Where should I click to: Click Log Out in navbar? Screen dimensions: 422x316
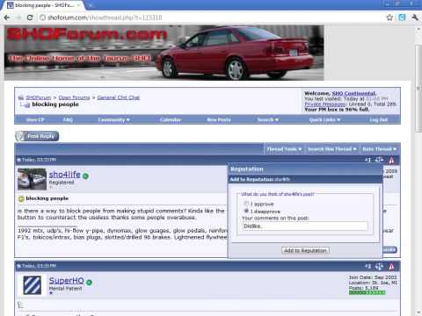(379, 119)
